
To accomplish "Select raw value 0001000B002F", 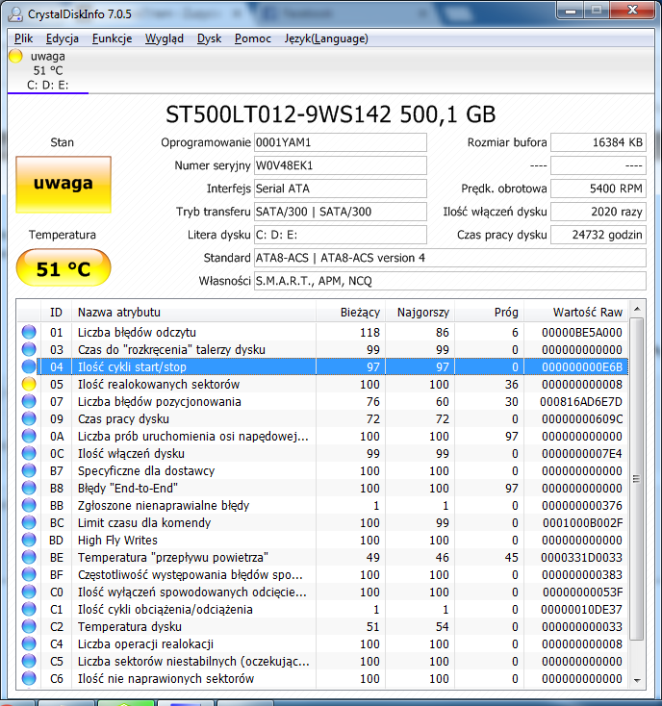I will (x=583, y=522).
